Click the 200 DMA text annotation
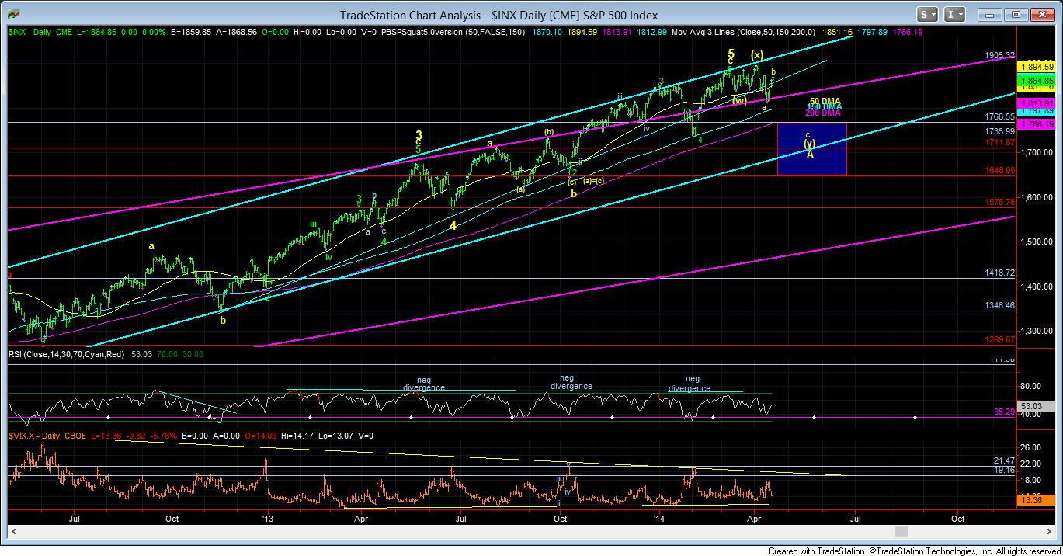 click(823, 113)
